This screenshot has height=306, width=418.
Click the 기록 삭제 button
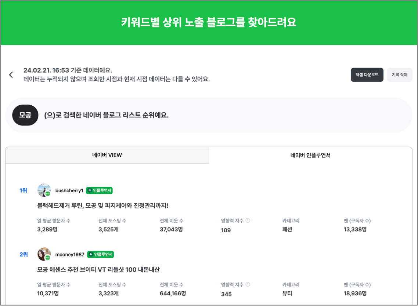point(399,75)
